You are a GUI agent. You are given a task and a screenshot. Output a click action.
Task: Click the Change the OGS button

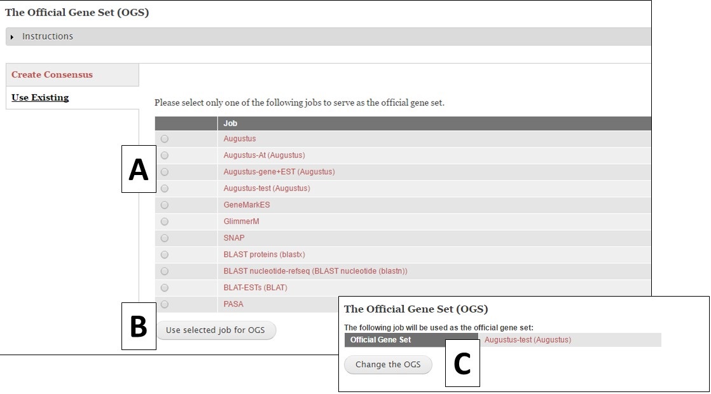click(388, 364)
